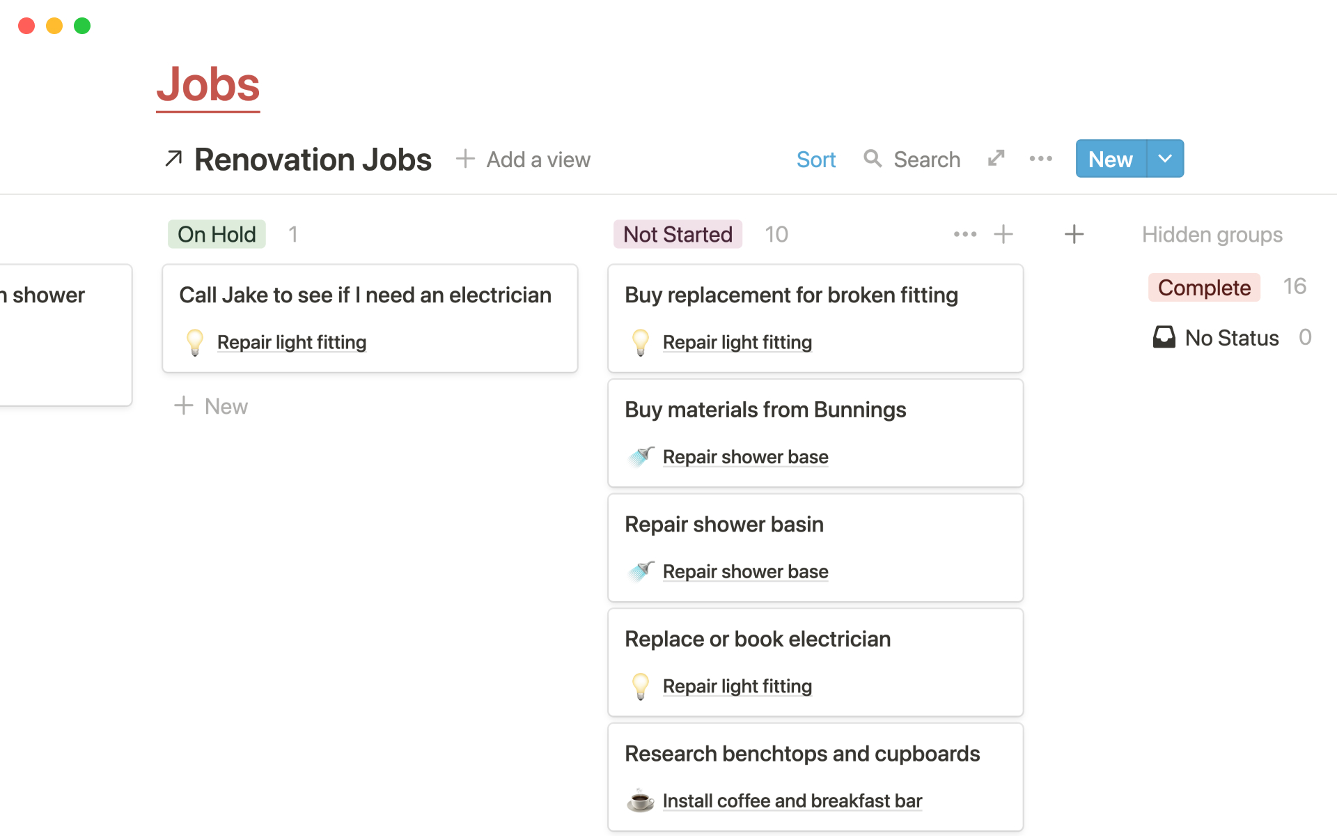
Task: Add card via Not Started plus icon
Action: click(1003, 234)
